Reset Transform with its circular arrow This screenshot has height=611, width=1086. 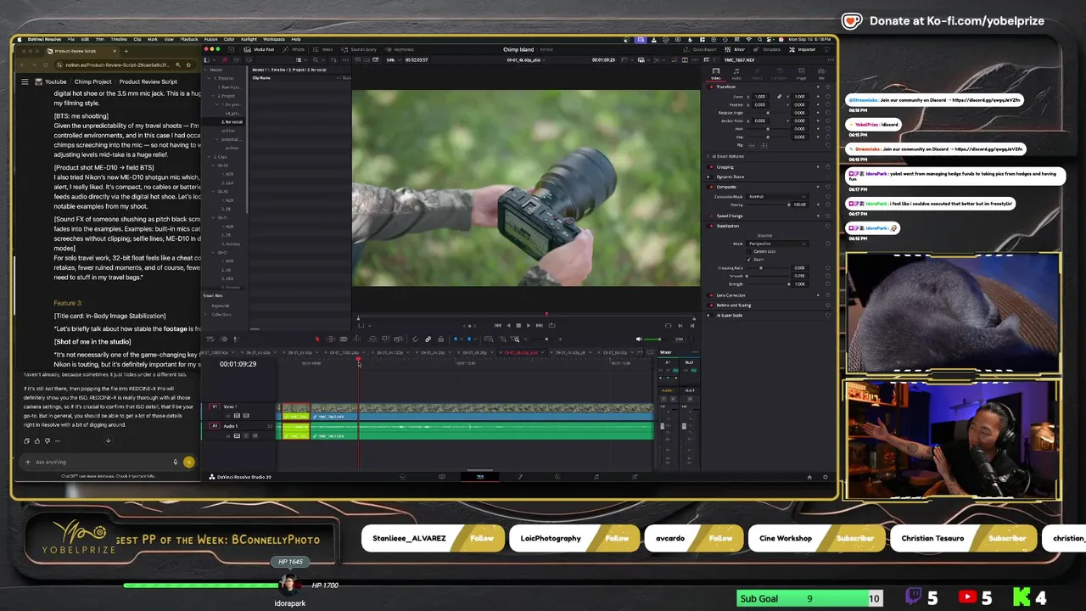tap(828, 87)
